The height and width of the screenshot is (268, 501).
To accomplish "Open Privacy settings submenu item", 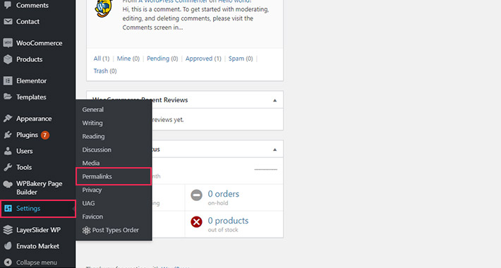I will click(x=92, y=190).
